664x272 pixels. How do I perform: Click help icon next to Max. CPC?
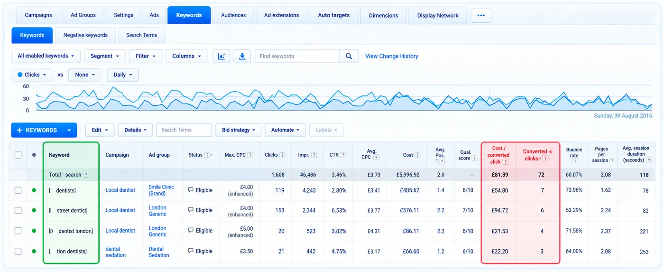(x=250, y=155)
